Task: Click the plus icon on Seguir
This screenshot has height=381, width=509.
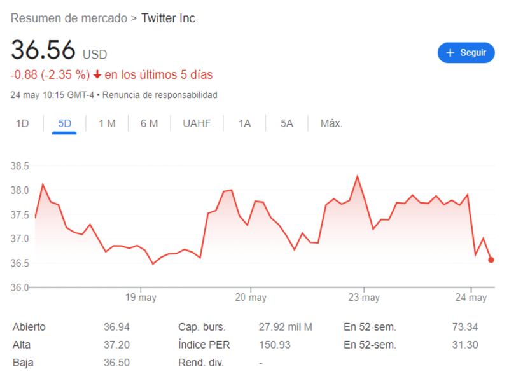Action: tap(450, 53)
